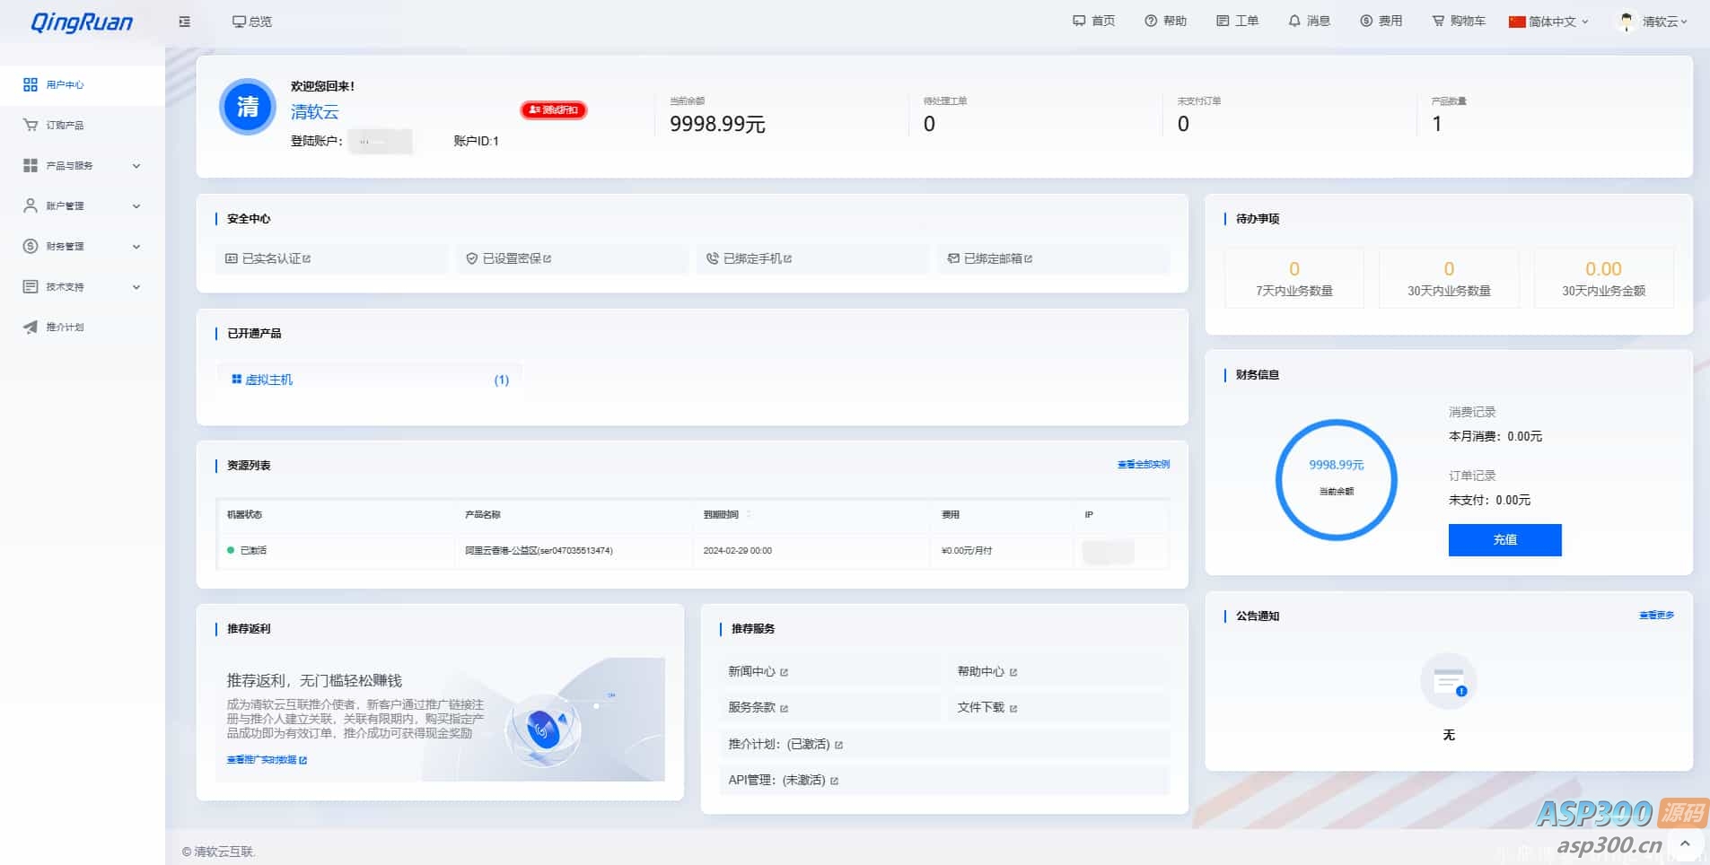This screenshot has height=865, width=1710.
Task: Collapse the sidebar with the fold icon
Action: click(x=185, y=22)
